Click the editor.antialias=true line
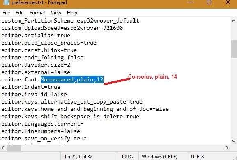Viewport: 237px width, 160px height. [x=36, y=35]
